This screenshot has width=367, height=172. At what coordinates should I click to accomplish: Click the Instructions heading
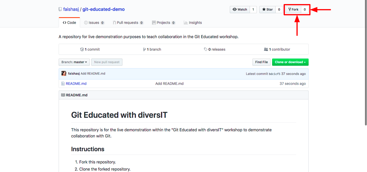(88, 149)
